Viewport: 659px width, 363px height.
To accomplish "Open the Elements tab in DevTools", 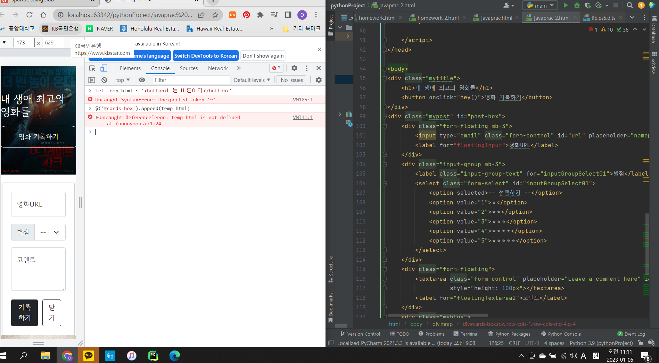I will click(130, 68).
